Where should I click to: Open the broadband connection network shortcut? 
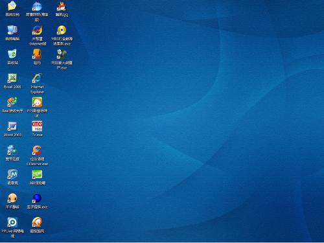tap(12, 150)
